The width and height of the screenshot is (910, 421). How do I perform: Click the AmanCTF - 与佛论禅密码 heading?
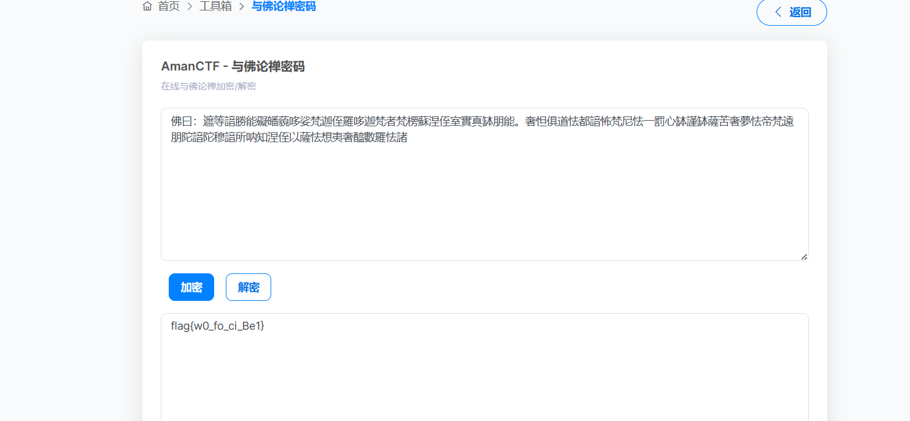233,67
